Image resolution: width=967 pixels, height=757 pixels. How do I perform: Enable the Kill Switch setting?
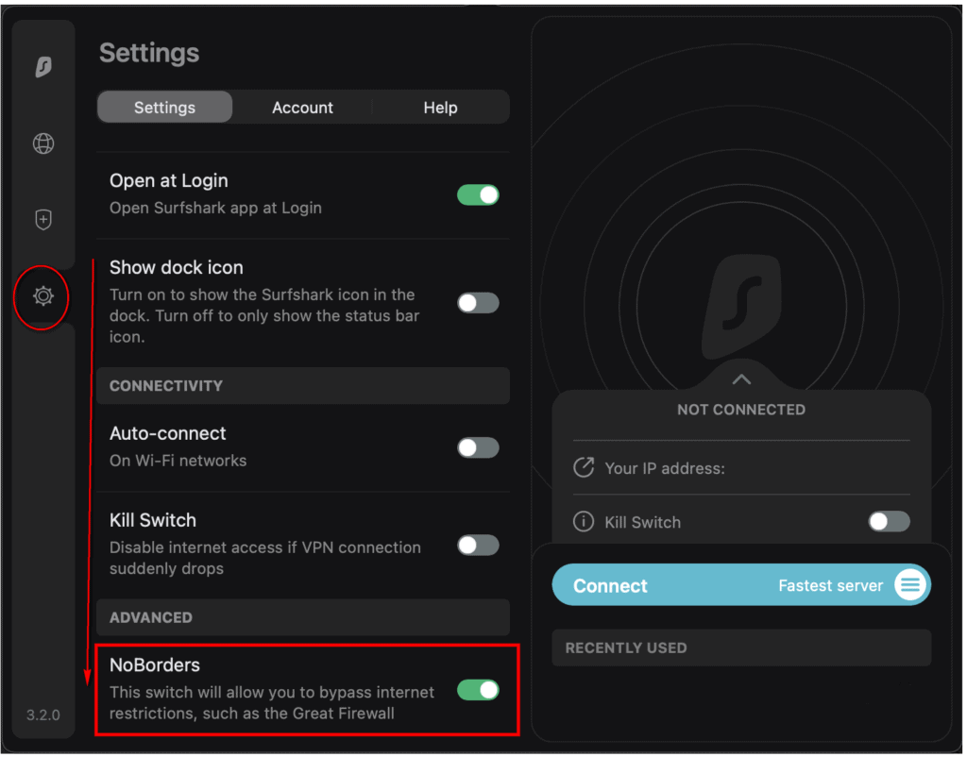(478, 546)
